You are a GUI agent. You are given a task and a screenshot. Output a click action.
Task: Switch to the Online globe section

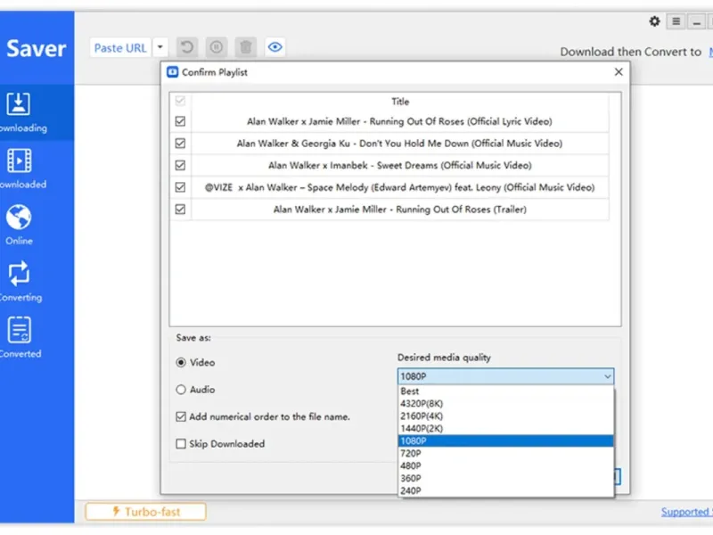click(x=19, y=224)
